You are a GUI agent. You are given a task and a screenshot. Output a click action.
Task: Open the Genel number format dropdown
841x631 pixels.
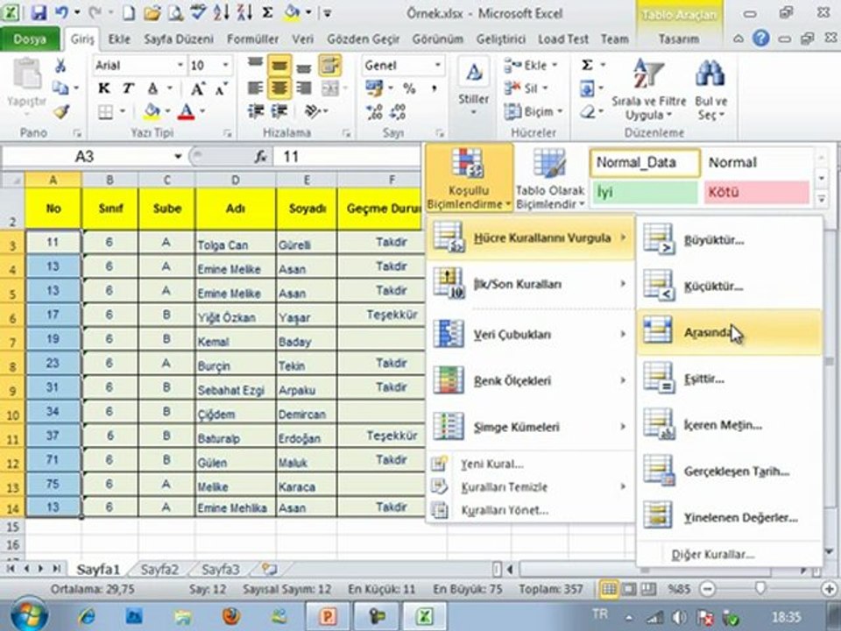(438, 66)
